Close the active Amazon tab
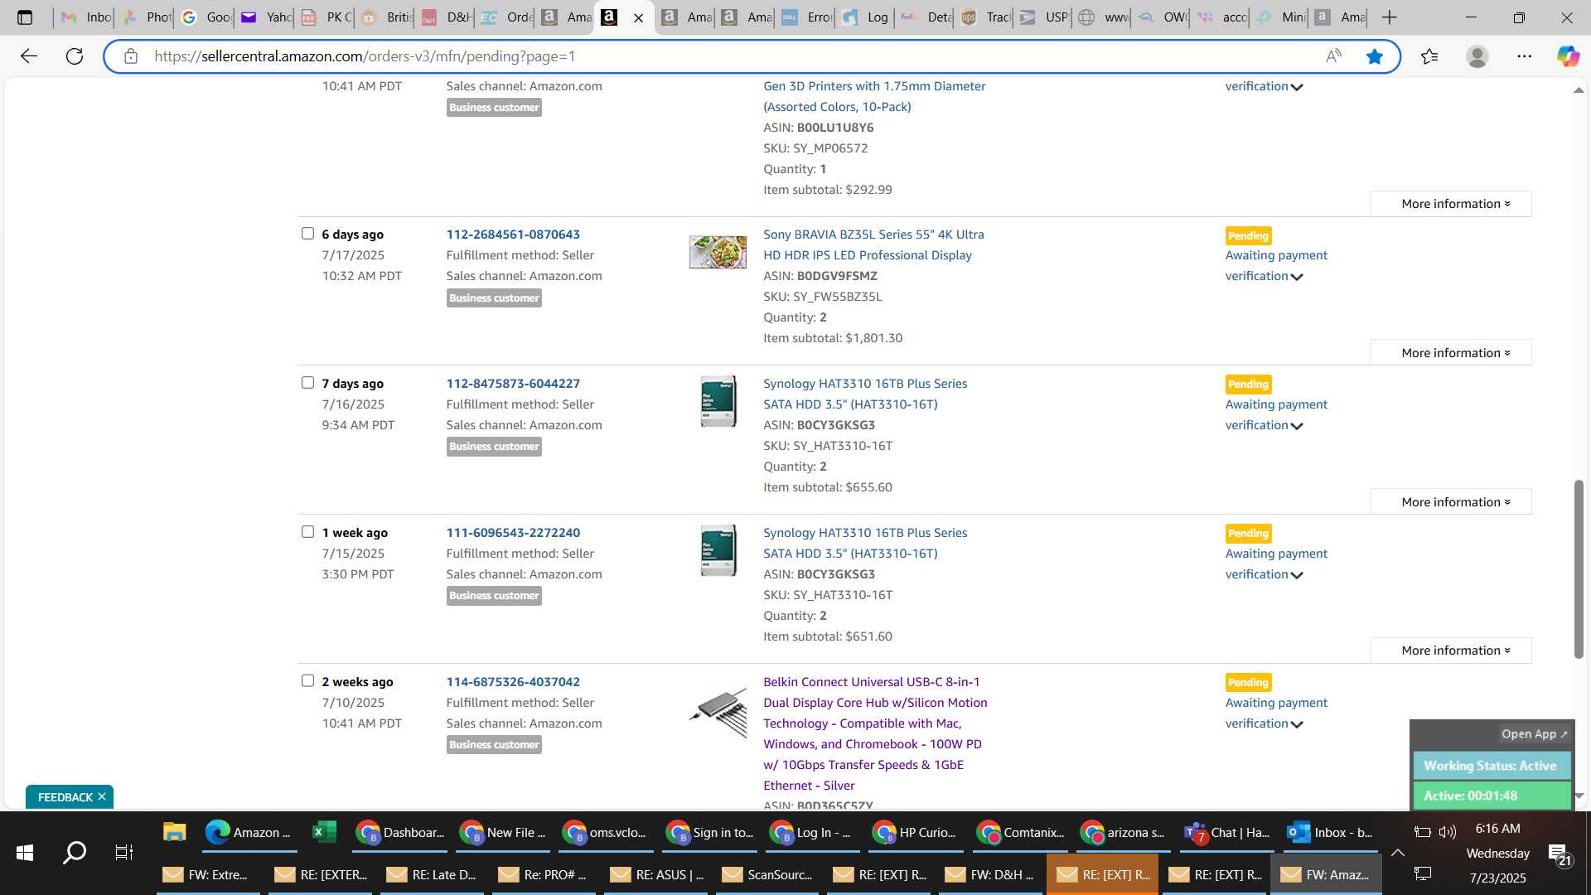1591x895 pixels. pyautogui.click(x=638, y=17)
